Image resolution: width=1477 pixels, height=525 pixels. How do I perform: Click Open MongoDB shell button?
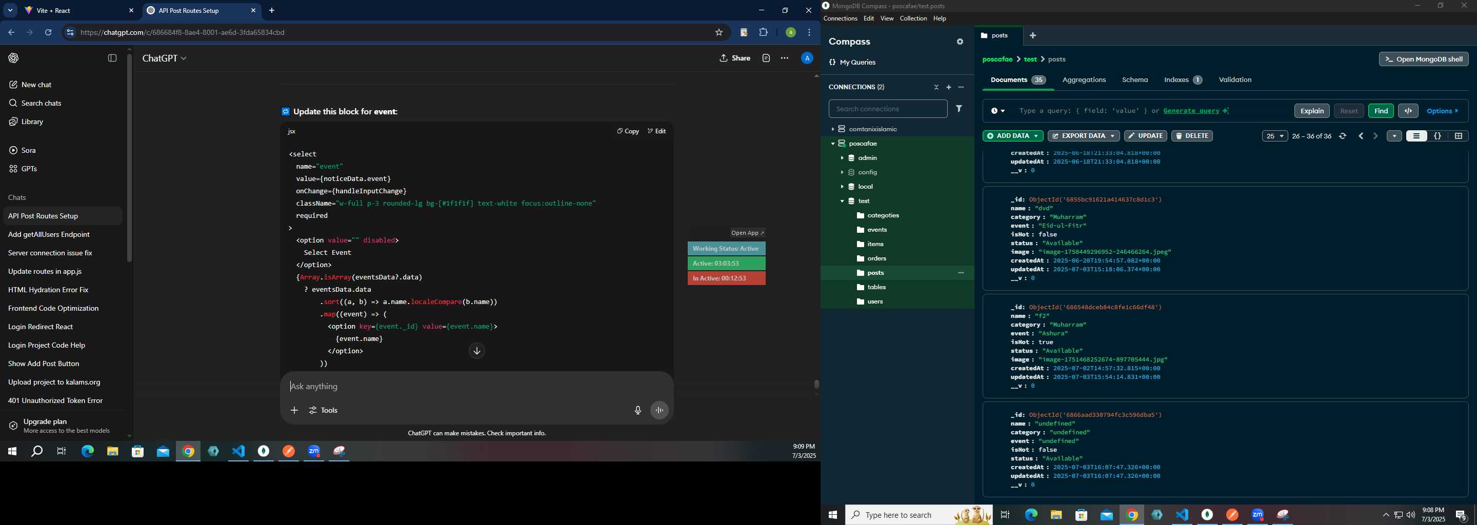1424,59
